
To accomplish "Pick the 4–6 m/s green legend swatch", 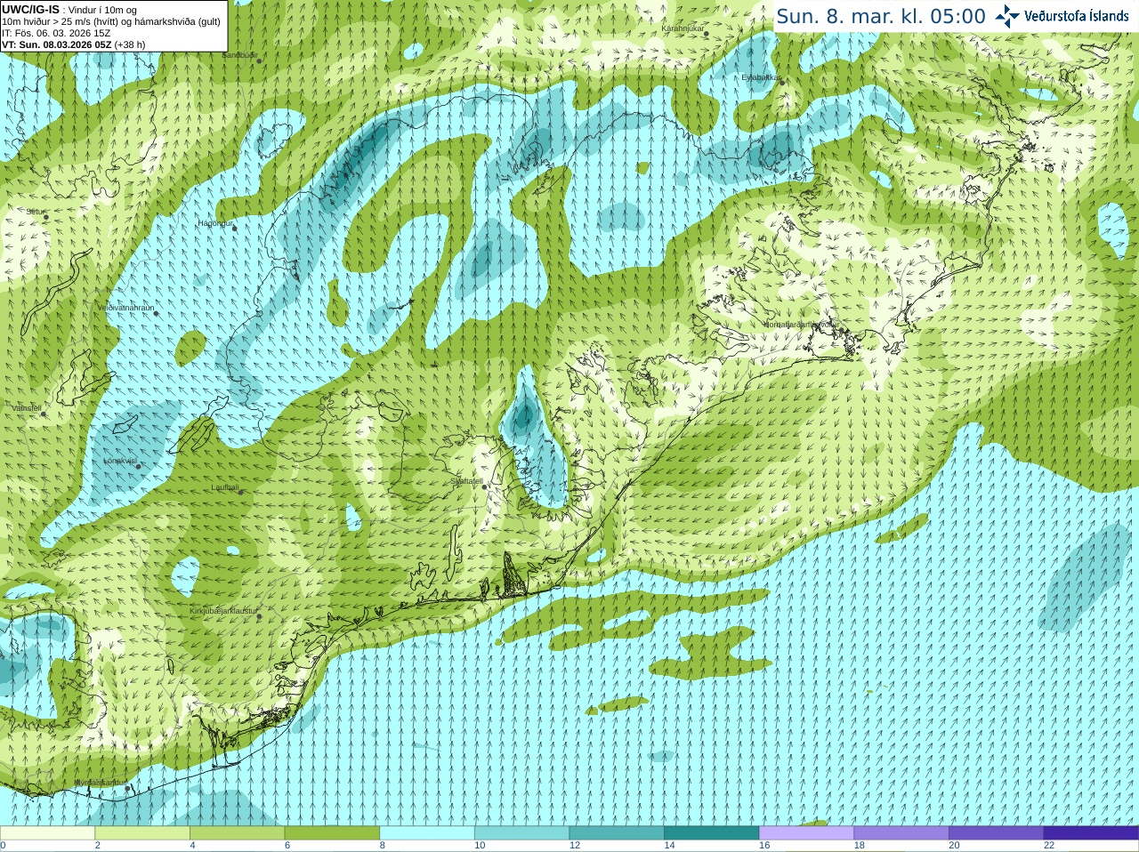I will [238, 833].
